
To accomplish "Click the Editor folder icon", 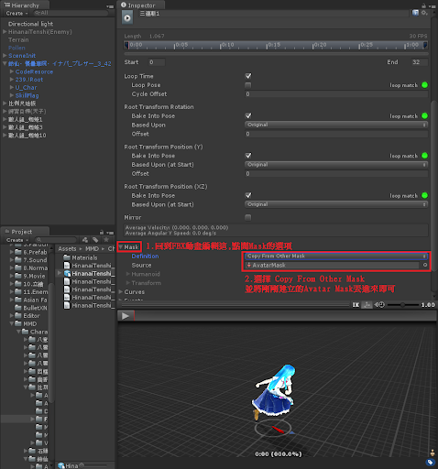I will 18,315.
